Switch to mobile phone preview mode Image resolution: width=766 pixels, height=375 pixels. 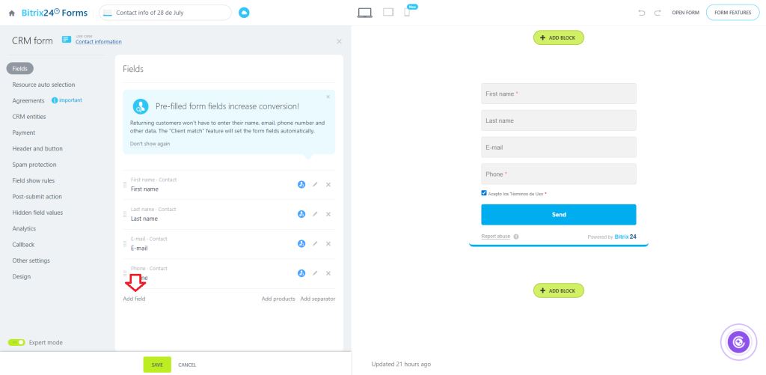coord(407,13)
